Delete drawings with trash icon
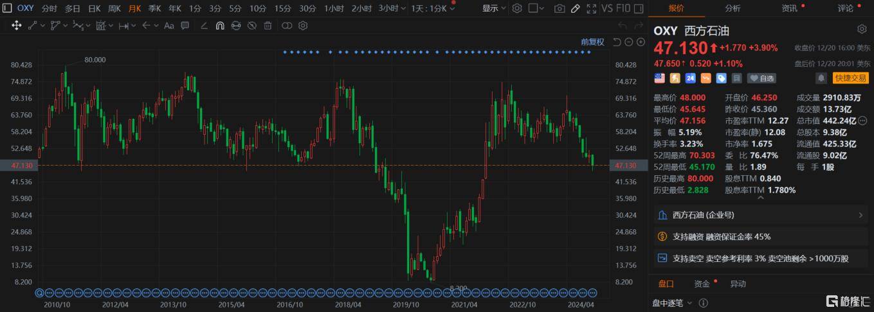The image size is (874, 312). click(268, 26)
